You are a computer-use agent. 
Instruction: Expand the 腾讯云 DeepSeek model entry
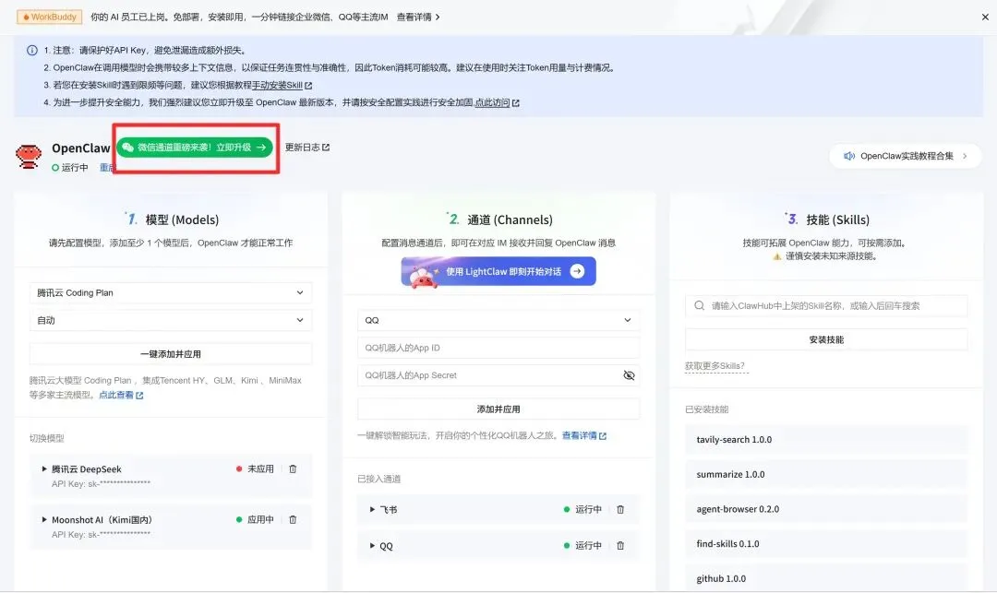click(44, 468)
